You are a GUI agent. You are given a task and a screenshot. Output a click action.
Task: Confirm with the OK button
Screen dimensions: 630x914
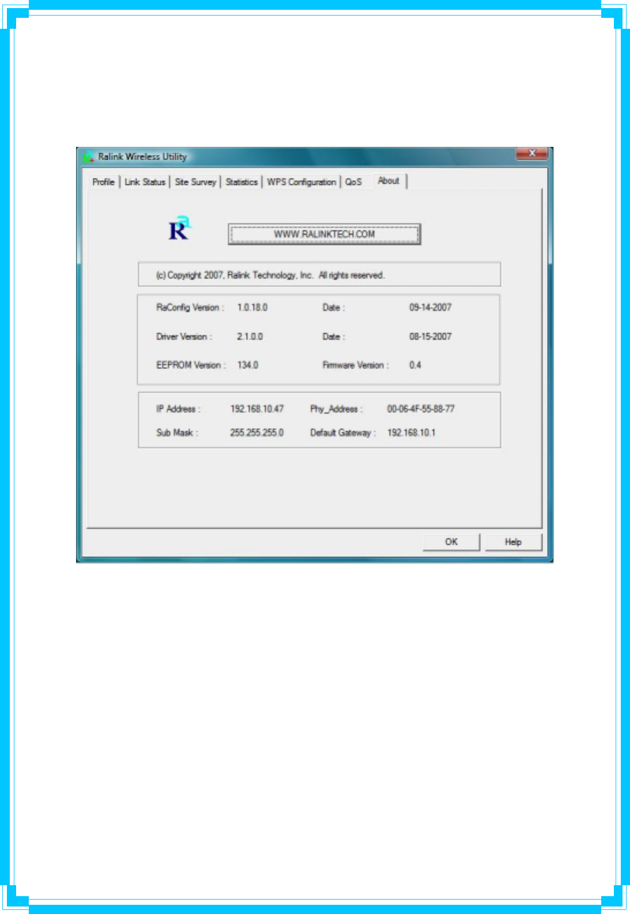pos(451,542)
